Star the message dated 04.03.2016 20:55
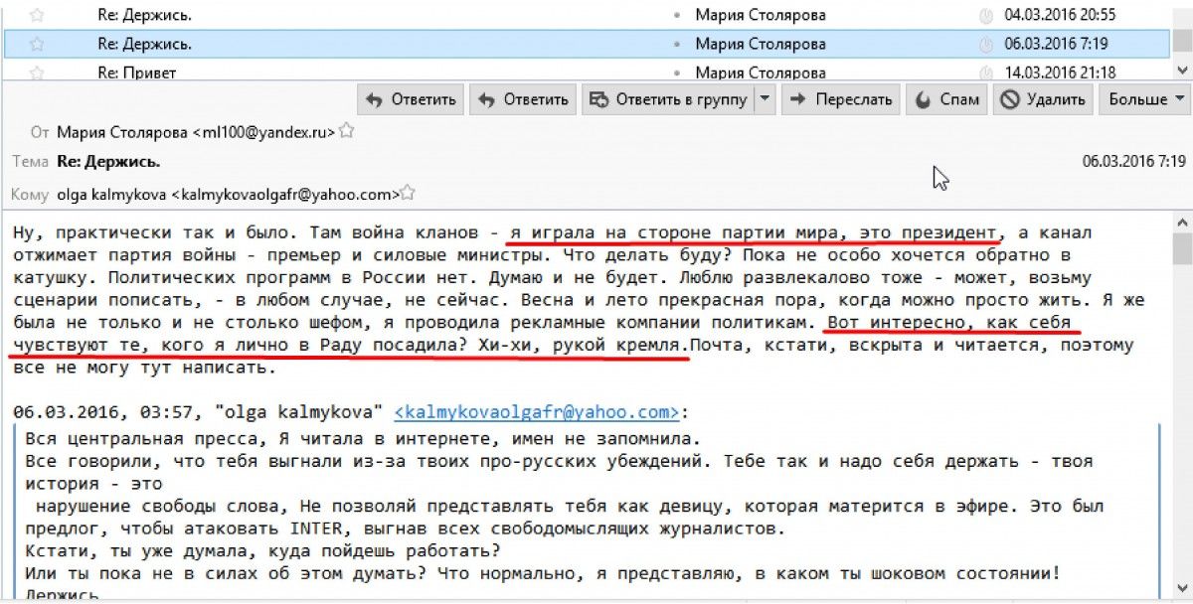1193x604 pixels. pyautogui.click(x=38, y=15)
